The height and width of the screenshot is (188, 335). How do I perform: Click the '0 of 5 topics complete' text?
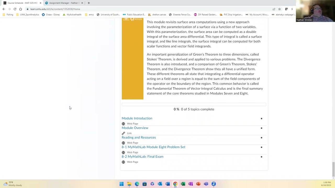point(198,109)
